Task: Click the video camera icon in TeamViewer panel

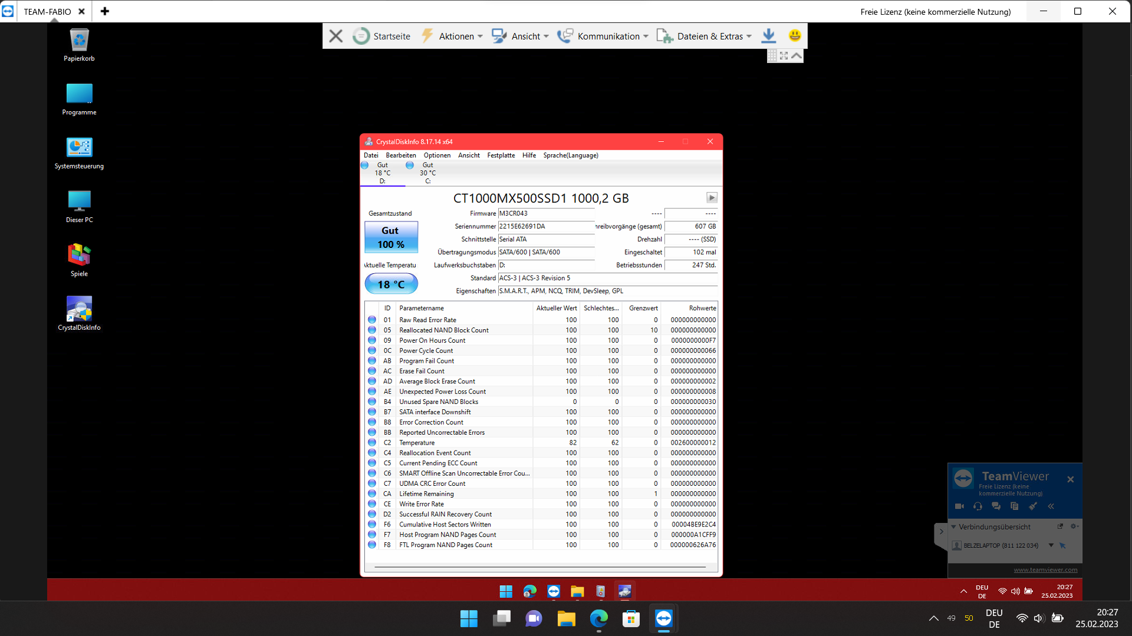Action: [959, 506]
